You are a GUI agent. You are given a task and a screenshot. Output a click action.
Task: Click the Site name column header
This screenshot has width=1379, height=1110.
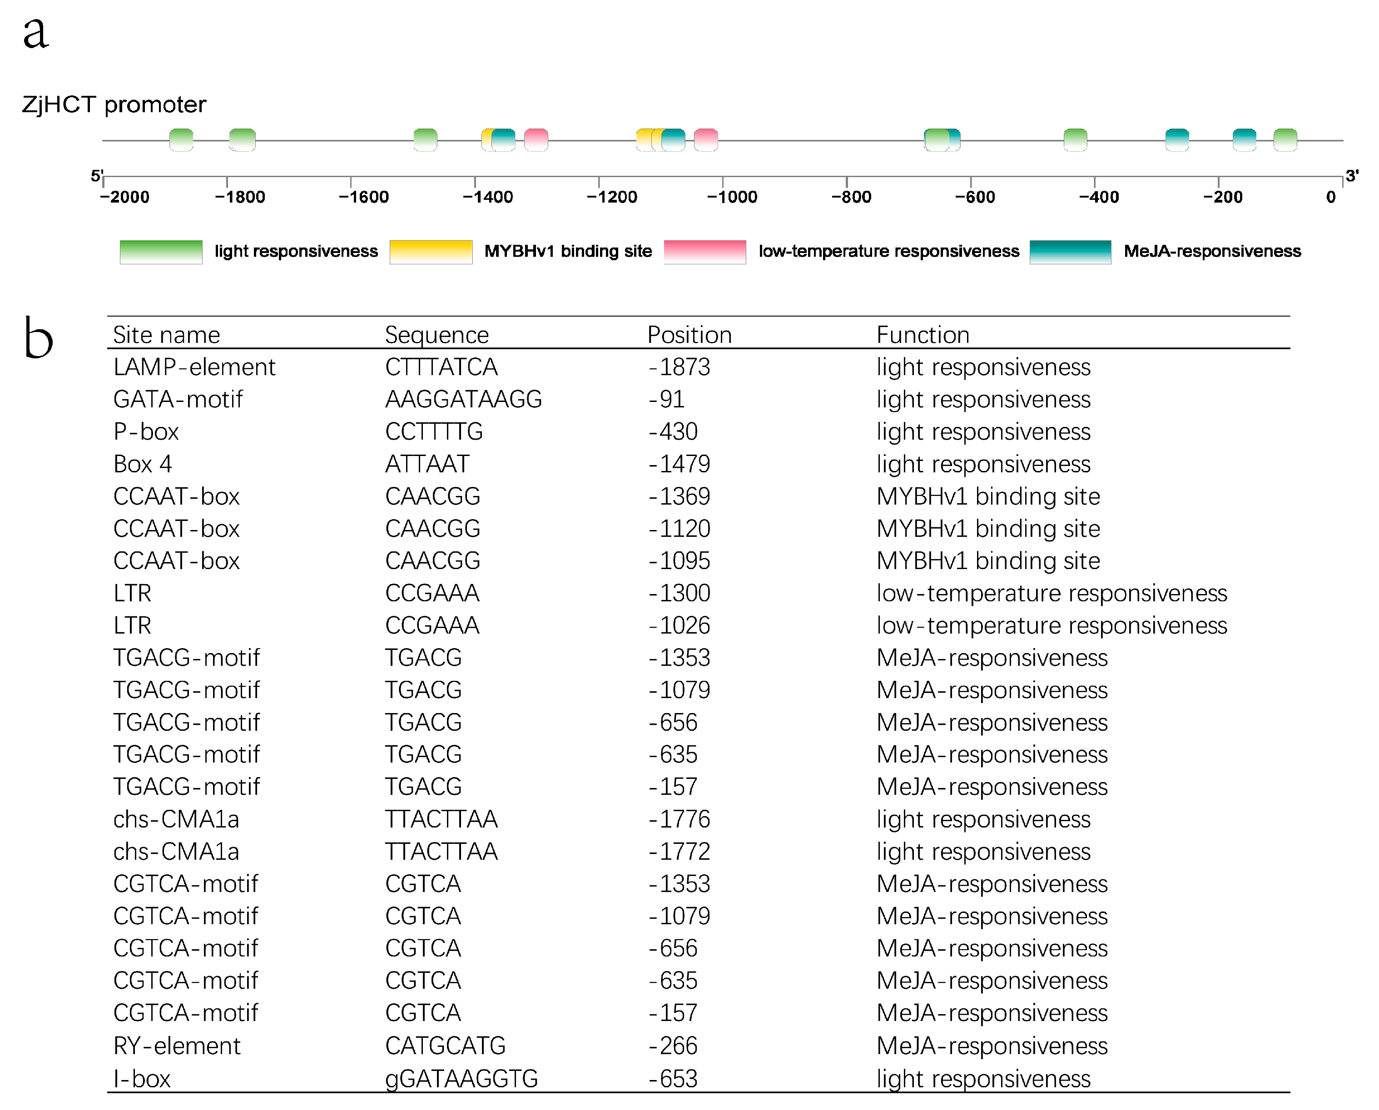[x=166, y=335]
